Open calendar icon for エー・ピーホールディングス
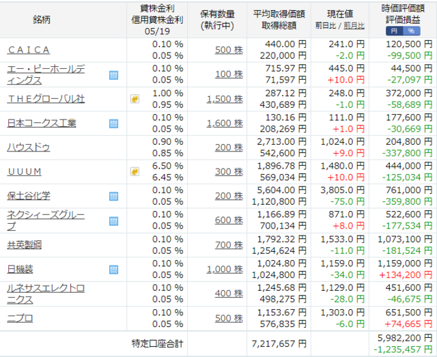The height and width of the screenshot is (357, 437). tap(114, 75)
